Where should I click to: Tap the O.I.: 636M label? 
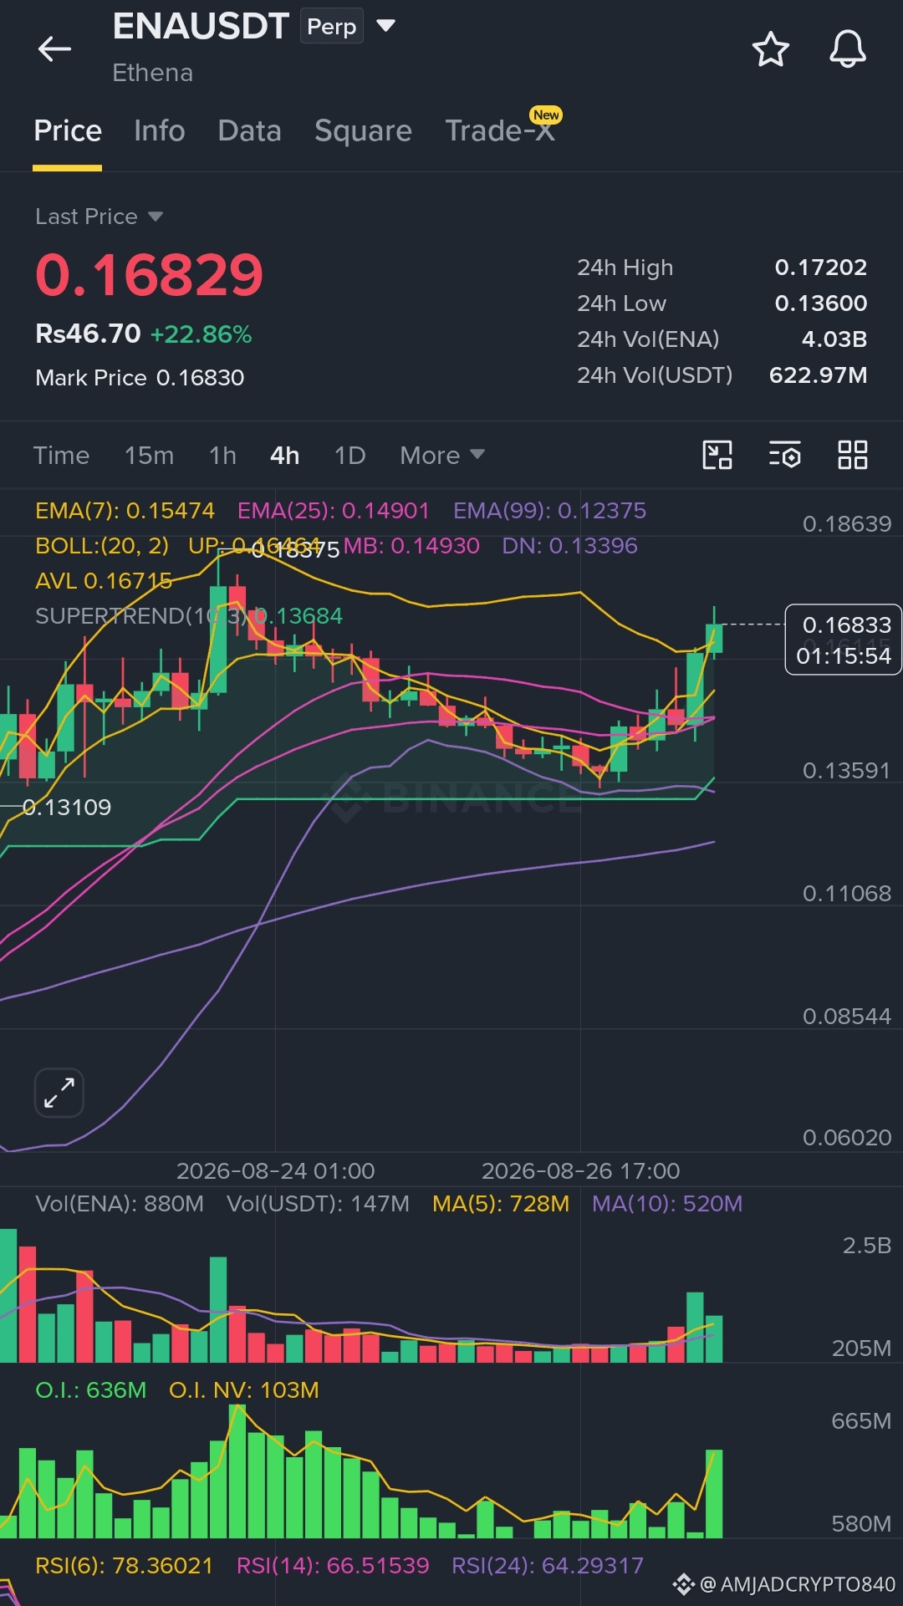(90, 1390)
